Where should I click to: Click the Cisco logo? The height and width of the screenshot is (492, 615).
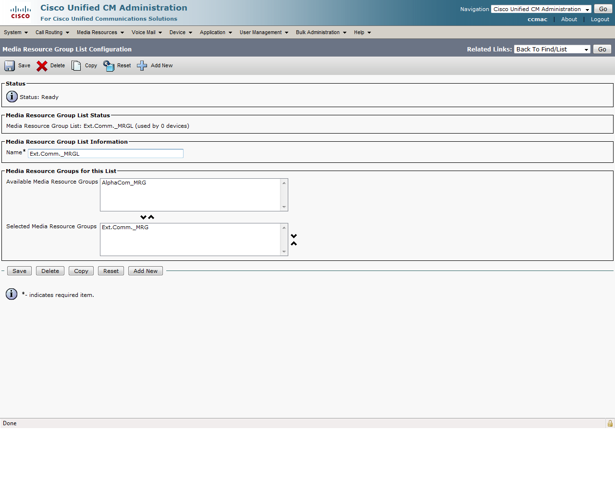tap(21, 12)
